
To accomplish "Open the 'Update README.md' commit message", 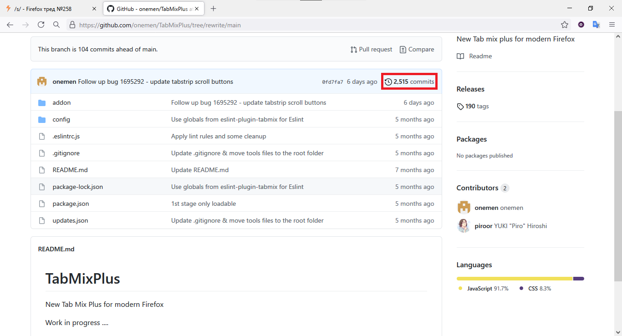I will (200, 170).
